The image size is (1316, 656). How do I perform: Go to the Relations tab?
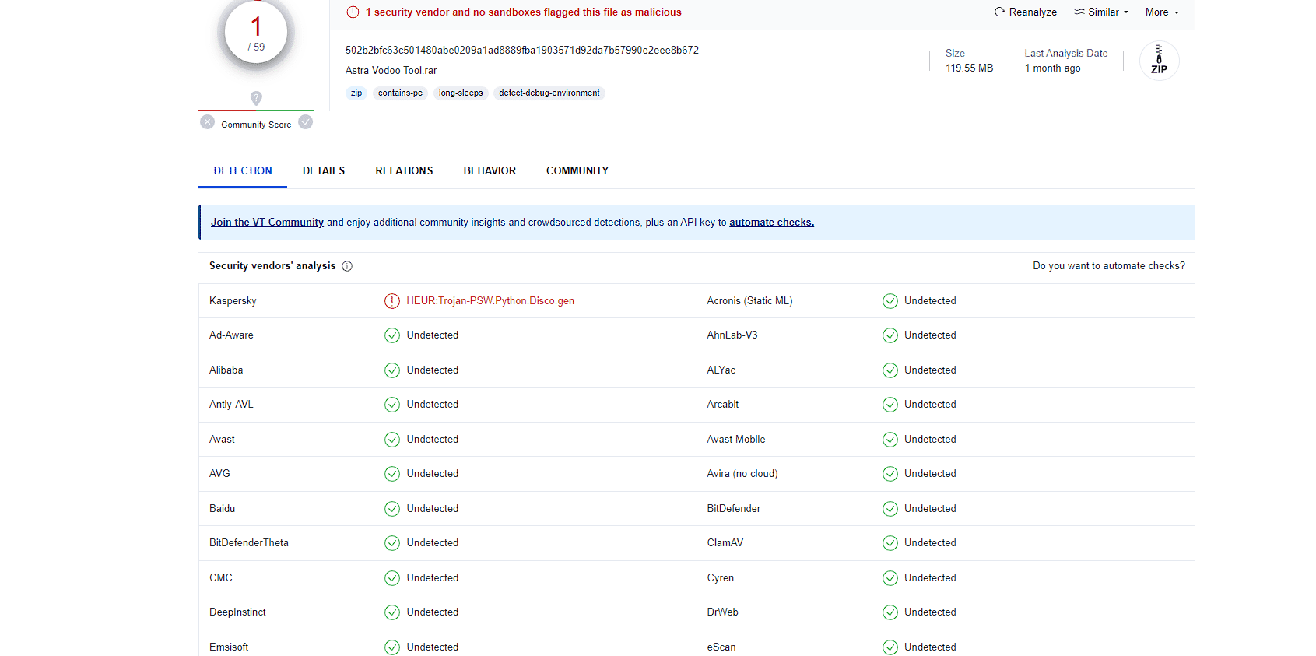tap(404, 170)
